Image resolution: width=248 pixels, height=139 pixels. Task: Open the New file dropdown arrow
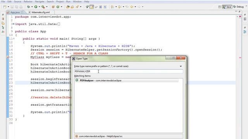(x=9, y=7)
